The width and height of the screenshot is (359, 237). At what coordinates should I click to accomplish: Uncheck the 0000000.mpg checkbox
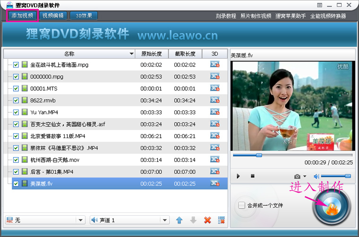tap(16, 76)
